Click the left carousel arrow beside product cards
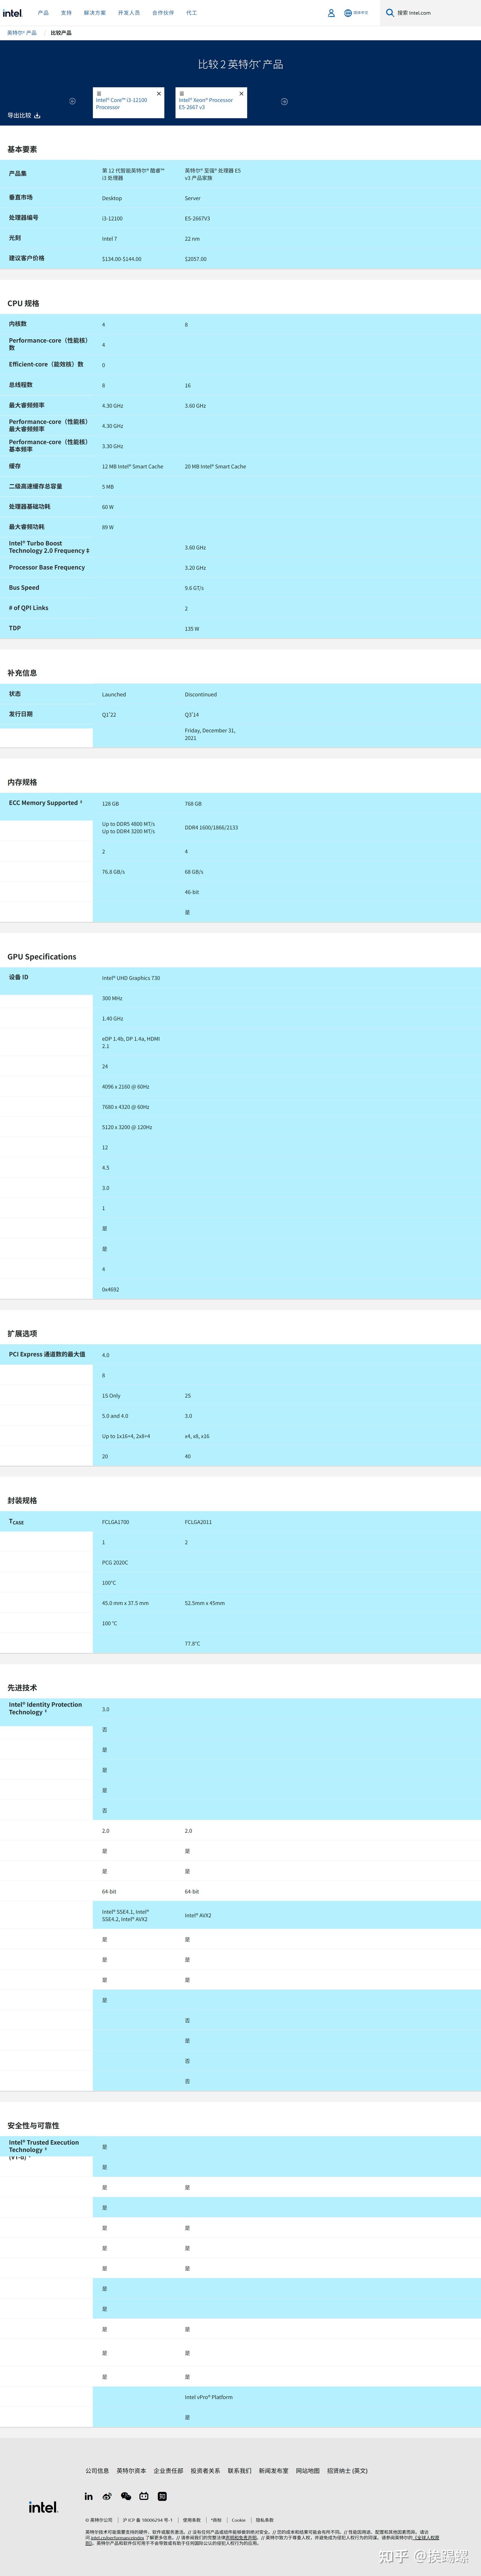This screenshot has width=481, height=2576. tap(72, 101)
